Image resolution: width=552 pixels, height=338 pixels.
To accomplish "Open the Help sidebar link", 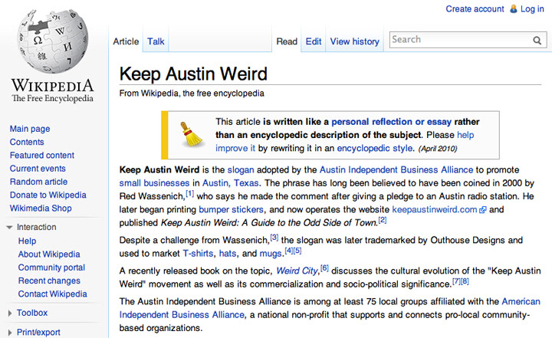I will tap(27, 241).
